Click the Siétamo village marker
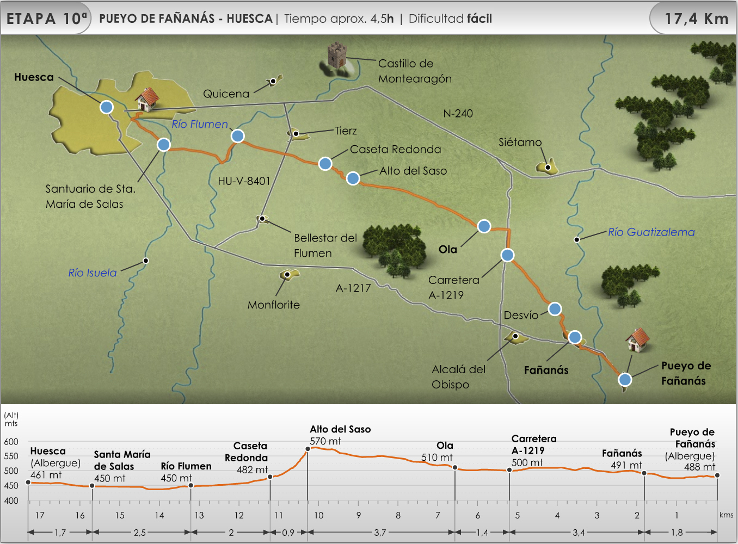This screenshot has height=544, width=738. pos(548,167)
